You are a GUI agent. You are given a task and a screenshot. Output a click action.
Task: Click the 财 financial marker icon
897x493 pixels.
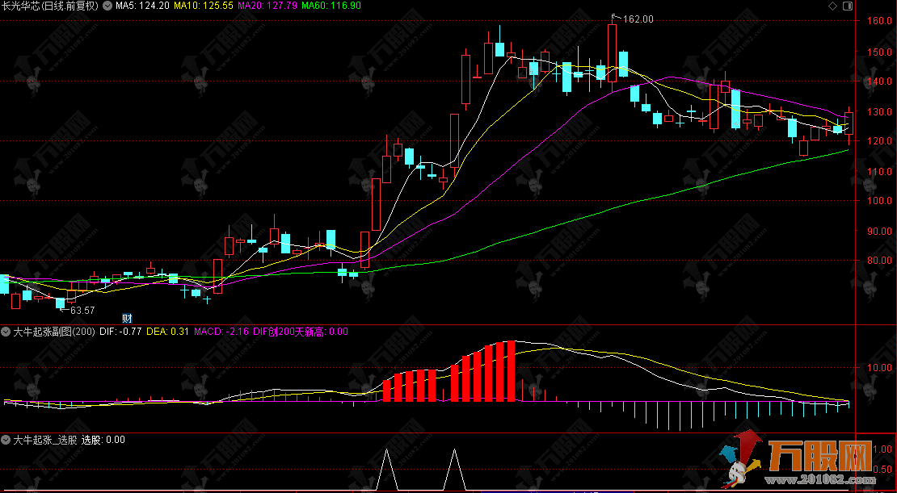tap(126, 317)
